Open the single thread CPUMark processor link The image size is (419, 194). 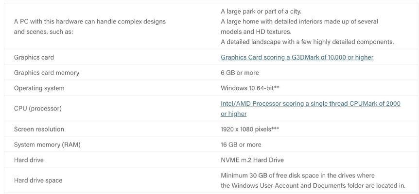[x=311, y=103]
